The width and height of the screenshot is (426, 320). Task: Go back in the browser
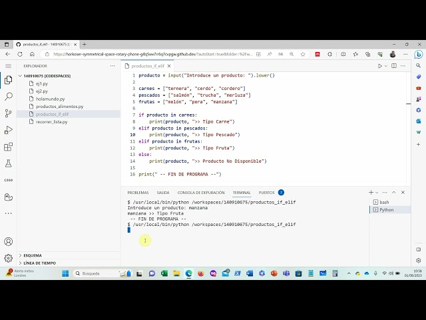(x=7, y=54)
